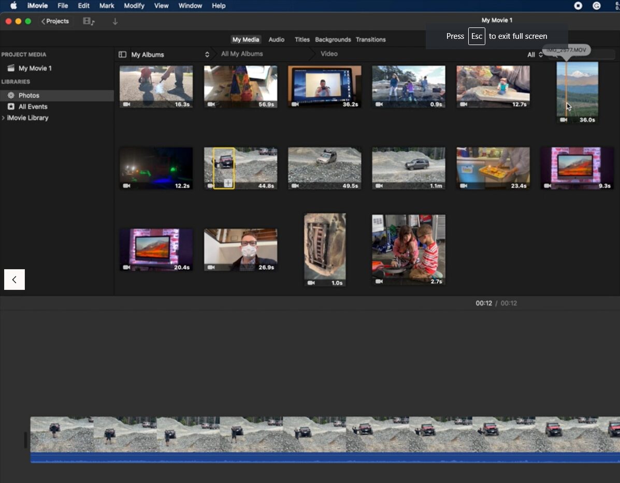This screenshot has width=620, height=483.
Task: Click the white left-arrow back button
Action: tap(15, 280)
